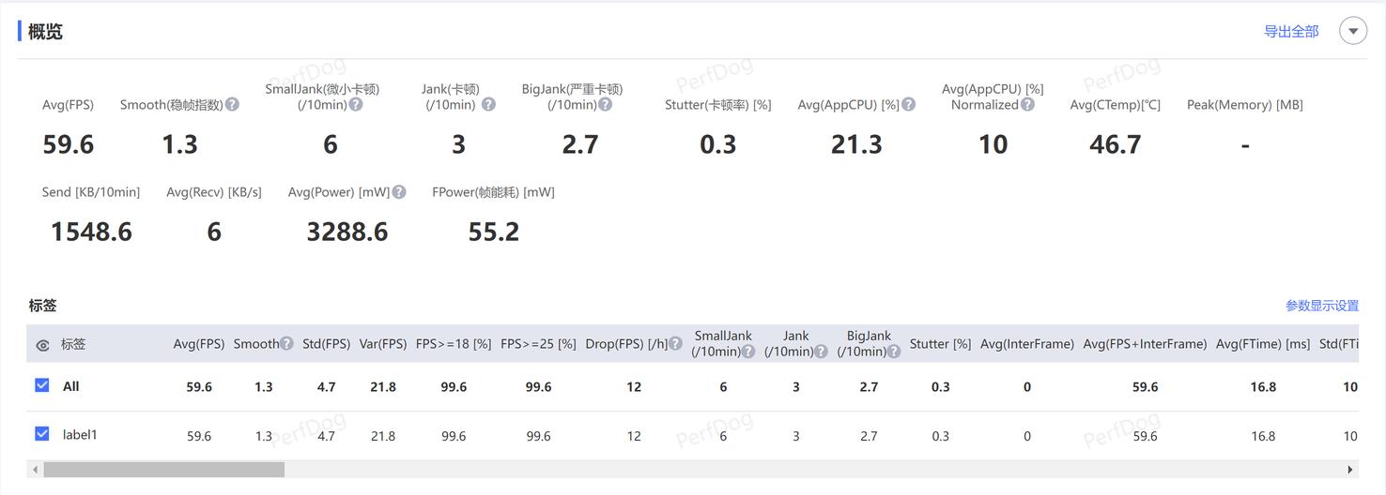Click the table's Smooth column help icon
The height and width of the screenshot is (495, 1386).
pyautogui.click(x=286, y=344)
